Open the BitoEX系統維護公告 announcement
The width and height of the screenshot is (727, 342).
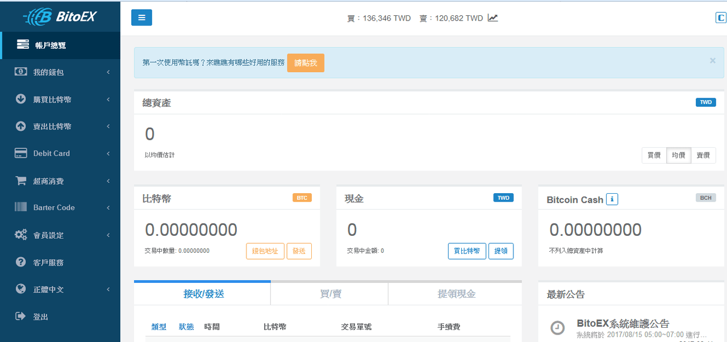click(x=623, y=323)
